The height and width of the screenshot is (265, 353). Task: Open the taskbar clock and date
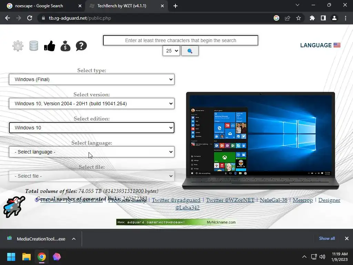pos(340,257)
